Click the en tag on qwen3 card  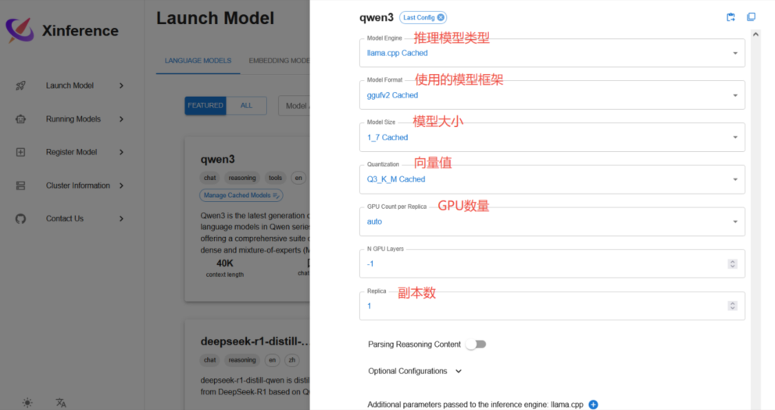[x=298, y=178]
